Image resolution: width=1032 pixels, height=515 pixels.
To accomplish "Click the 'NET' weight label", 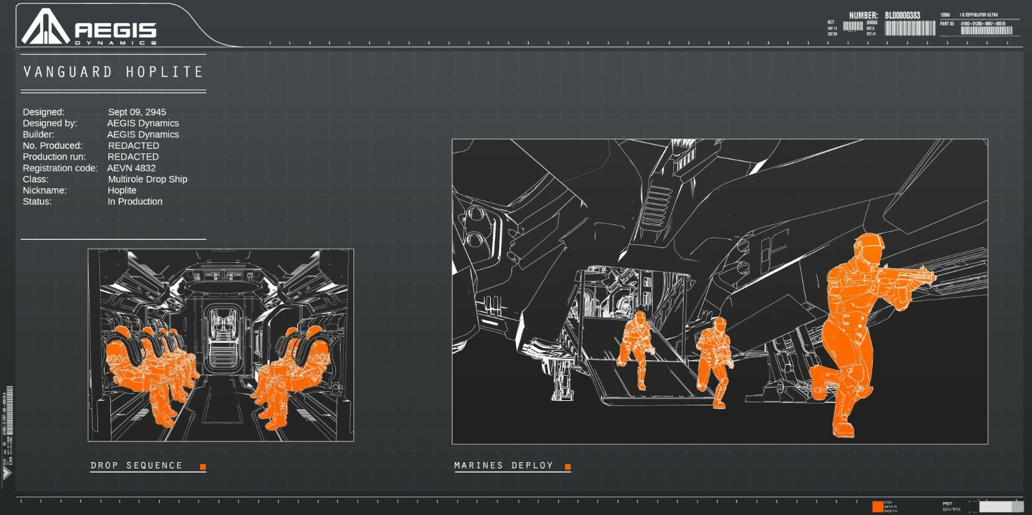I will click(x=831, y=23).
